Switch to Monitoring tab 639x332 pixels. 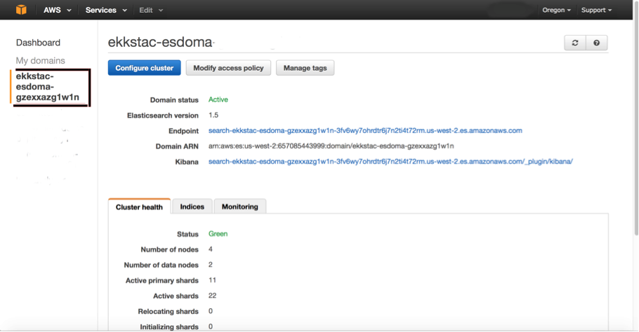point(239,207)
